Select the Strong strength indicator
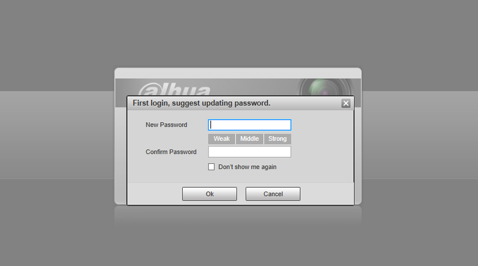The height and width of the screenshot is (266, 478). (277, 139)
